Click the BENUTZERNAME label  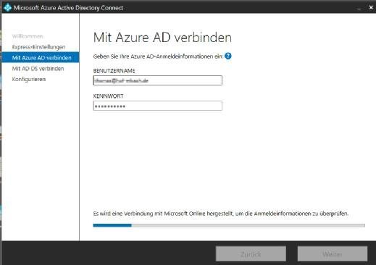pos(114,71)
